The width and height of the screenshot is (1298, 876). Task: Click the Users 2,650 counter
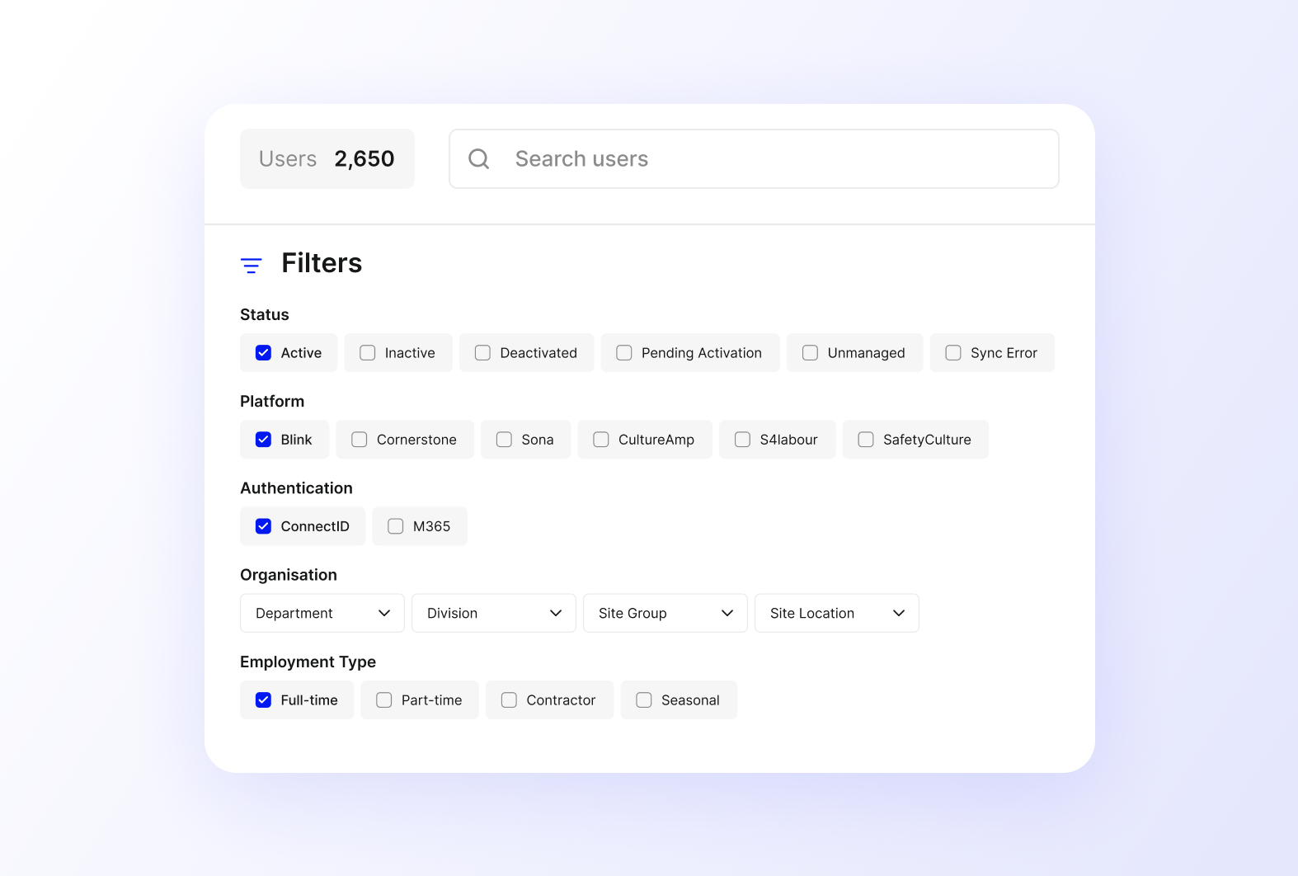pos(327,158)
